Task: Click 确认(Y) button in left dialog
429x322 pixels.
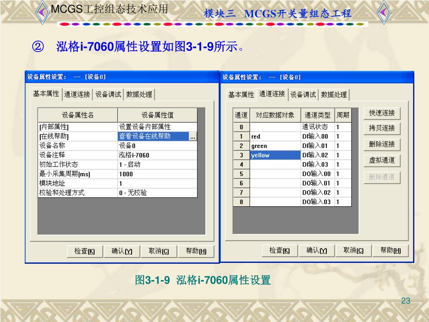Action: click(122, 251)
